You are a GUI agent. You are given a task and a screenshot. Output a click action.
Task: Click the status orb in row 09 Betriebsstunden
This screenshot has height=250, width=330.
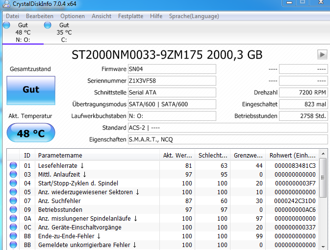[13, 209]
